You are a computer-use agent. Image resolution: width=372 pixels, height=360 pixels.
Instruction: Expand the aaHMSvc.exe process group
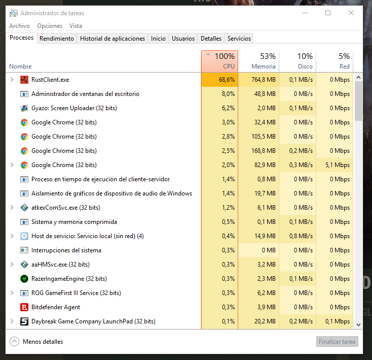point(12,265)
